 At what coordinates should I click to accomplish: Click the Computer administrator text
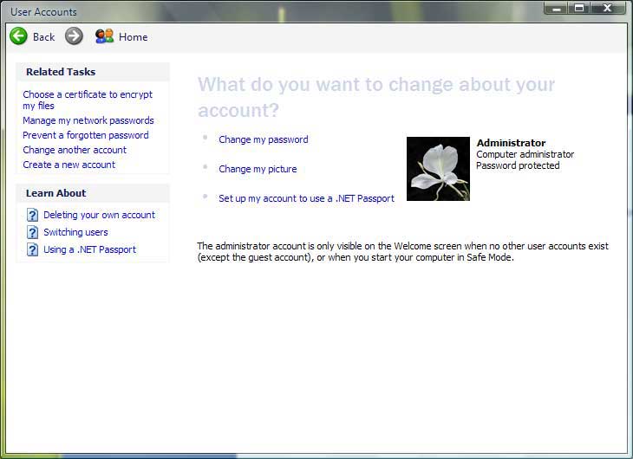tap(525, 154)
